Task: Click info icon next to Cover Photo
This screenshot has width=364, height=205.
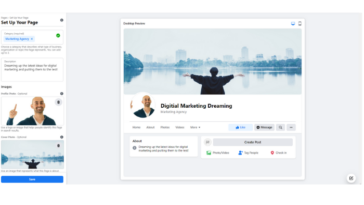Action: 62,137
